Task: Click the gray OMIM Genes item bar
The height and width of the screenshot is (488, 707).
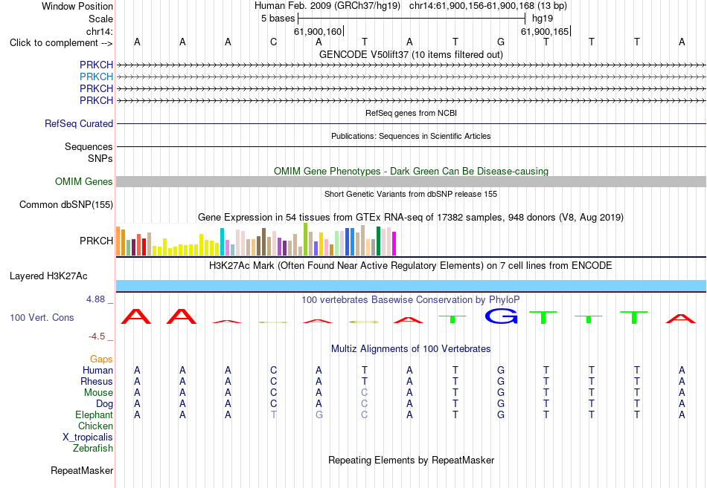Action: [411, 181]
